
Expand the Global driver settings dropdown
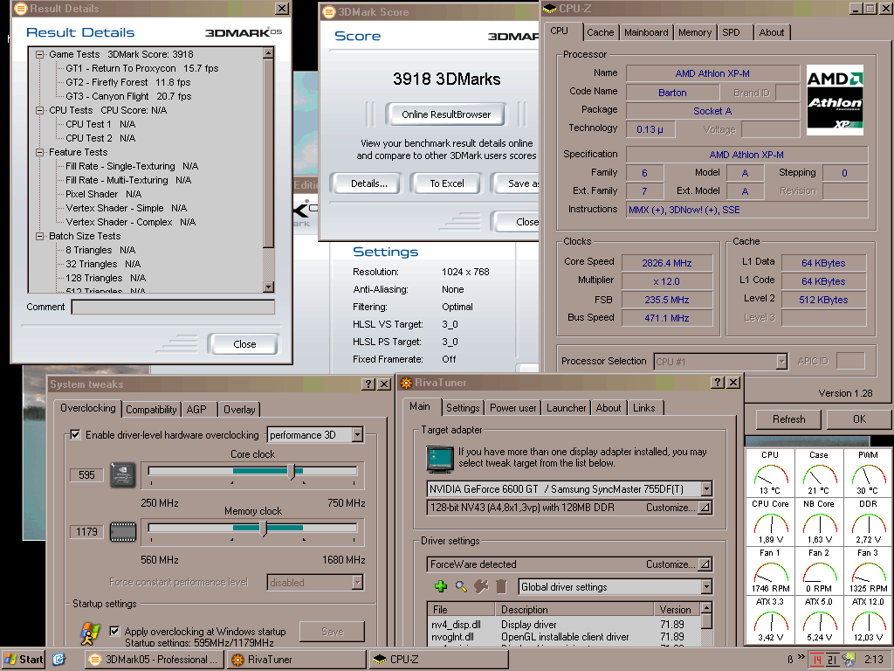pos(705,587)
